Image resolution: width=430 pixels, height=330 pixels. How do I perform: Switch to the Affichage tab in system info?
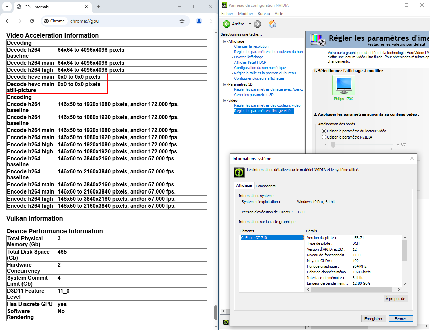click(x=244, y=185)
